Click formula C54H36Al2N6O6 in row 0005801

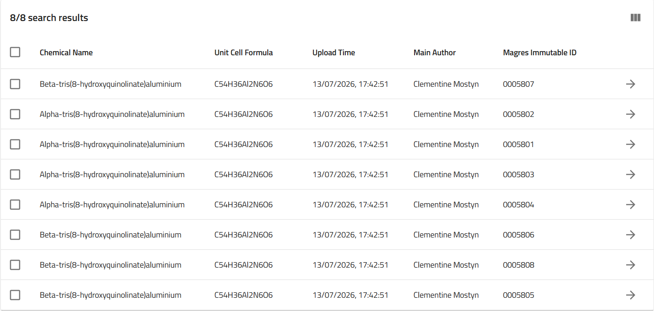click(244, 144)
